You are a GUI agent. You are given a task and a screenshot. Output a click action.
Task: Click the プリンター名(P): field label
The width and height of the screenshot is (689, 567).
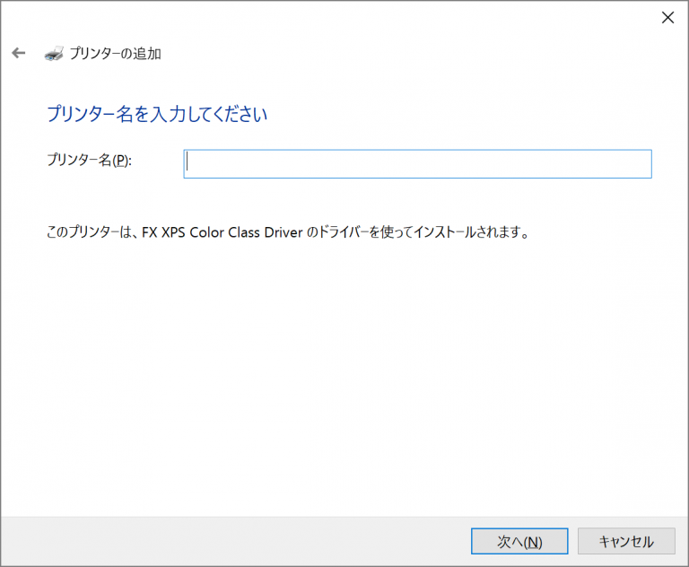89,161
